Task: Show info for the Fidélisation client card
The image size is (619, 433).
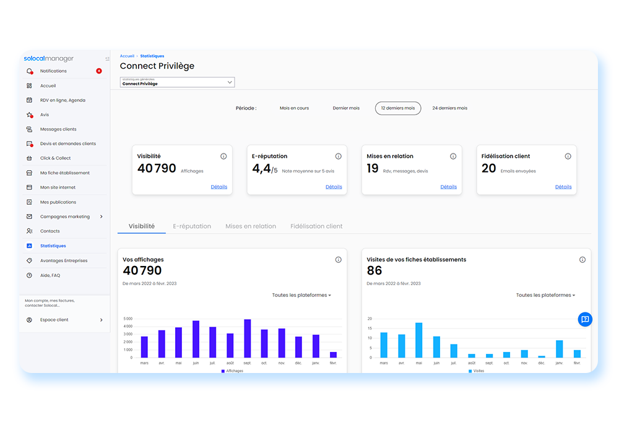Action: point(568,156)
